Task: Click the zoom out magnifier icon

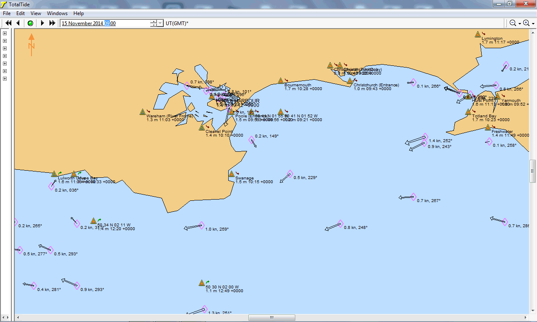Action: [513, 23]
